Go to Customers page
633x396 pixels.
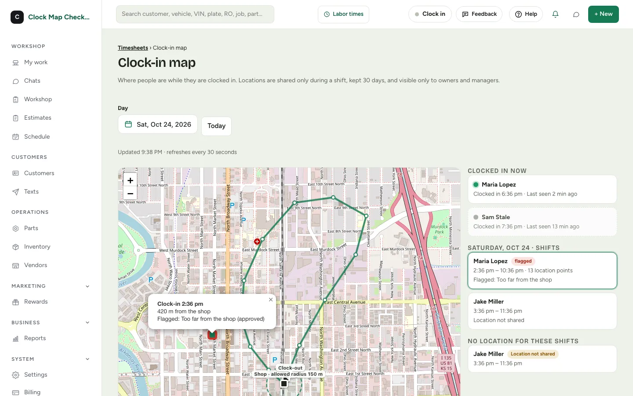tap(51, 173)
